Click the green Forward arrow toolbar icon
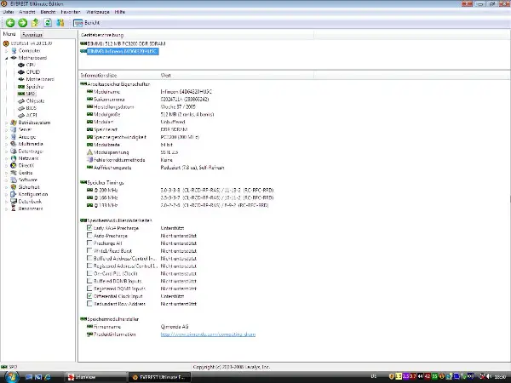This screenshot has width=511, height=383. [21, 23]
